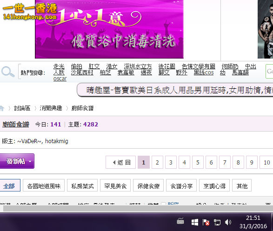Open moderator hotakmig's profile link
Screen dimensions: 273x231
click(x=57, y=141)
